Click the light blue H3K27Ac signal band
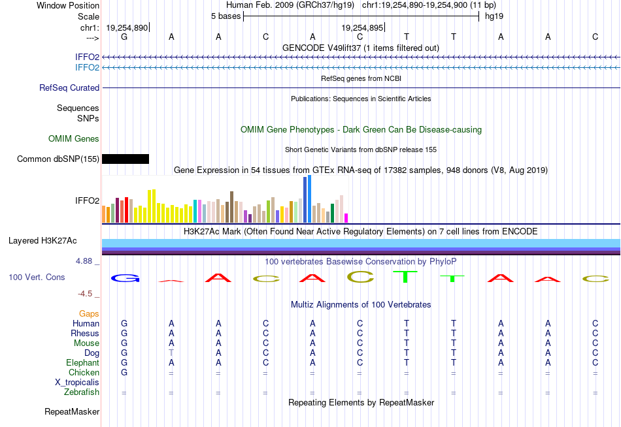Screen dimensions: 621x427 361,243
